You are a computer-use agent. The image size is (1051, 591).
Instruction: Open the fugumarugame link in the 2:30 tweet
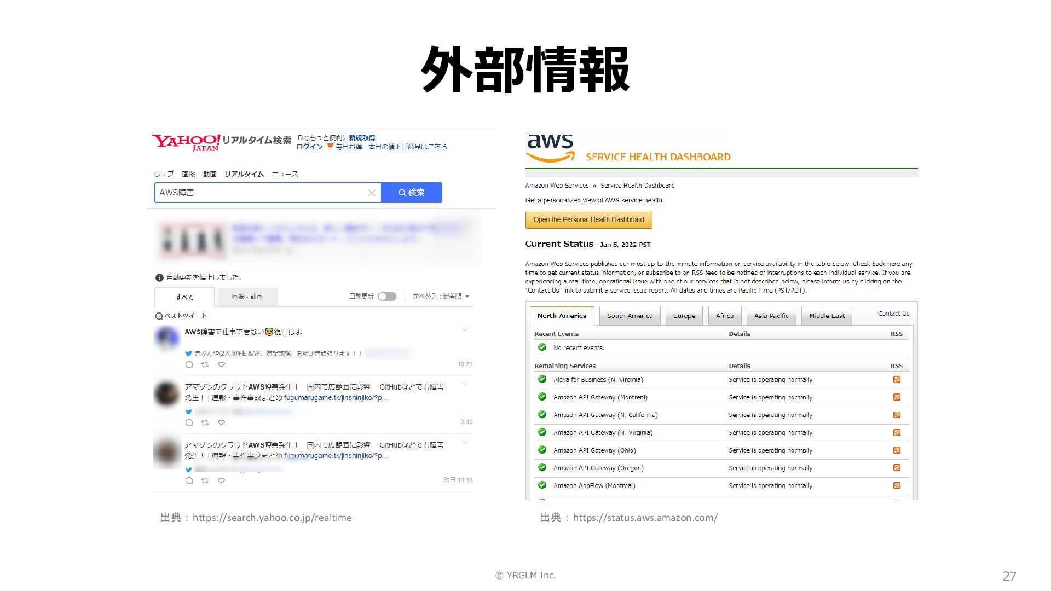[x=336, y=398]
